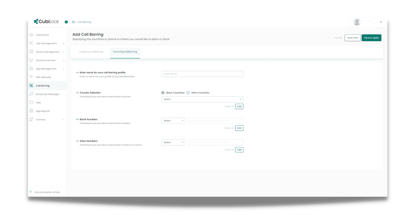Click the User Management icon
This screenshot has height=215, width=411.
pyautogui.click(x=31, y=43)
